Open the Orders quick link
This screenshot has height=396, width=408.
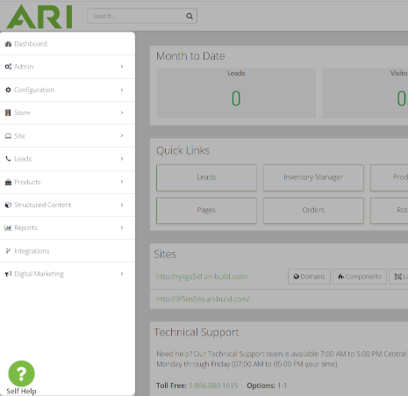[x=313, y=211]
